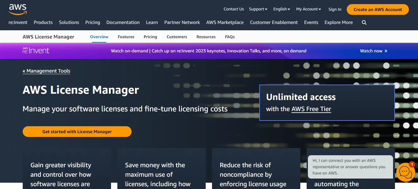The height and width of the screenshot is (189, 418).
Task: Click AWS License Manager sub-nav title
Action: tap(48, 37)
